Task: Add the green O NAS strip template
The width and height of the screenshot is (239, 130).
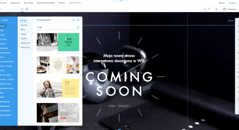Action: pyautogui.click(x=58, y=42)
